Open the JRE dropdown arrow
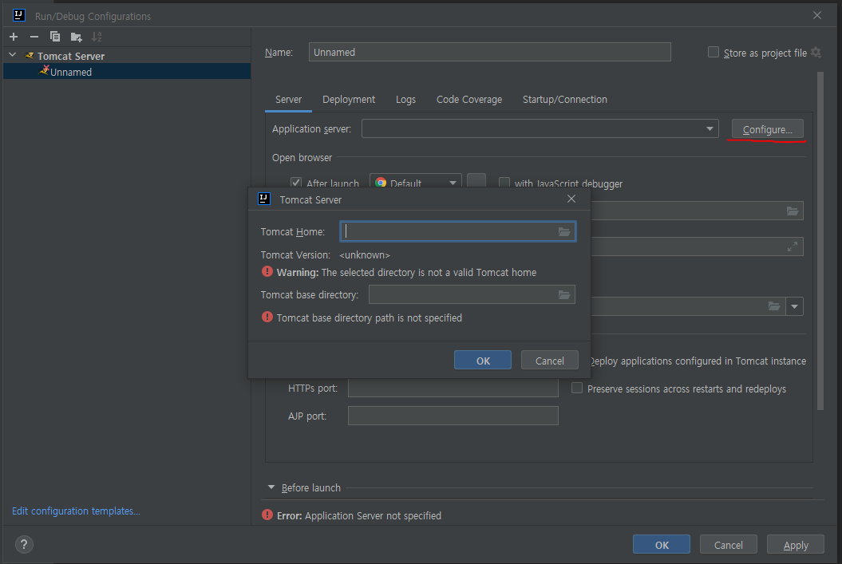Viewport: 842px width, 564px height. tap(794, 306)
